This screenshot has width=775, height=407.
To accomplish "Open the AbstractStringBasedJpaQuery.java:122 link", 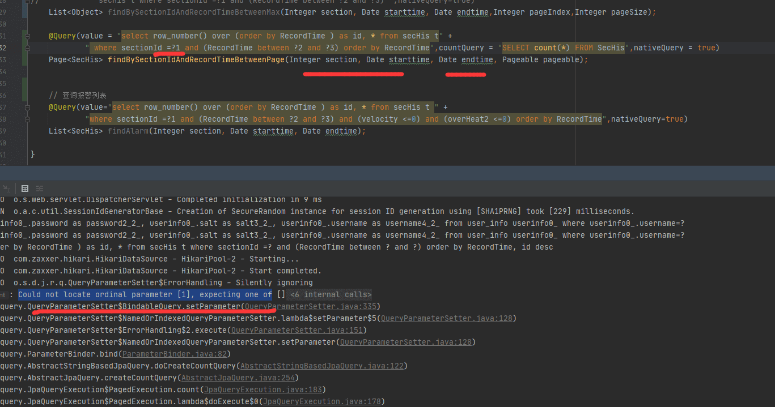I will [322, 366].
